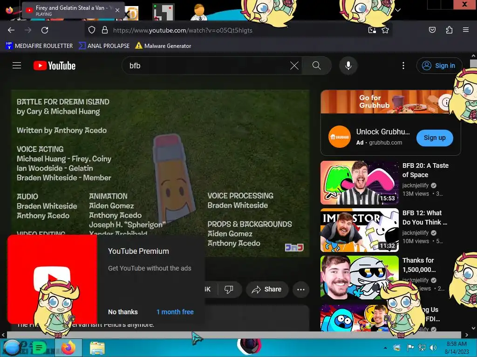Reload the page with the refresh icon
The height and width of the screenshot is (357, 477).
click(x=45, y=30)
